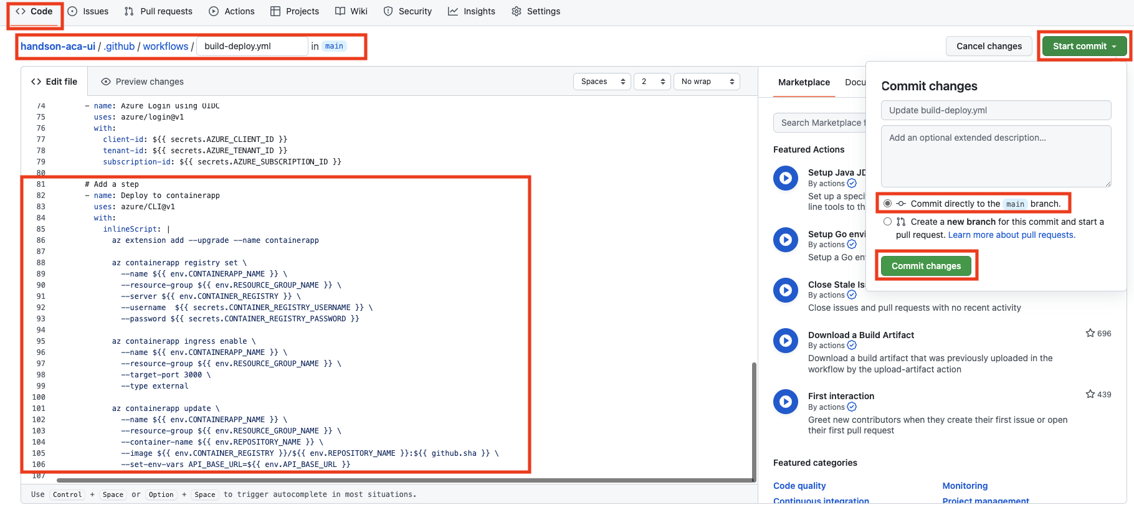The width and height of the screenshot is (1134, 510).
Task: Open the No wrap mode dropdown
Action: click(x=707, y=82)
